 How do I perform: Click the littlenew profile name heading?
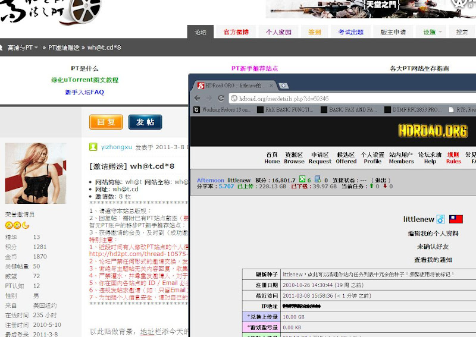pyautogui.click(x=419, y=219)
